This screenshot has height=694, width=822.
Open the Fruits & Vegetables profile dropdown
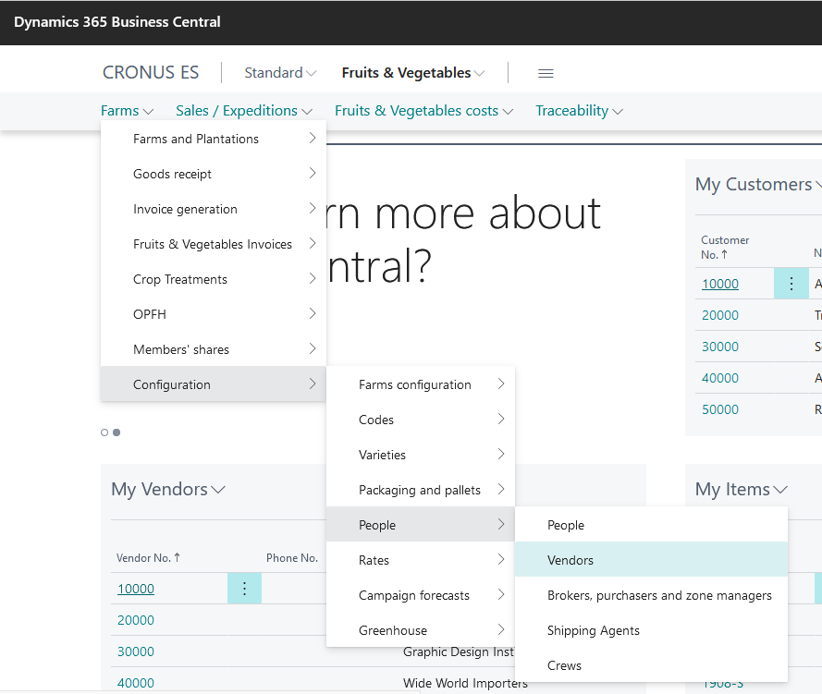[x=413, y=73]
